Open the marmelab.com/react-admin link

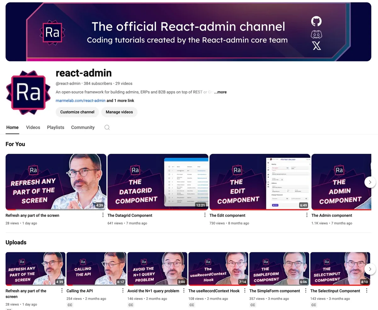click(x=81, y=101)
